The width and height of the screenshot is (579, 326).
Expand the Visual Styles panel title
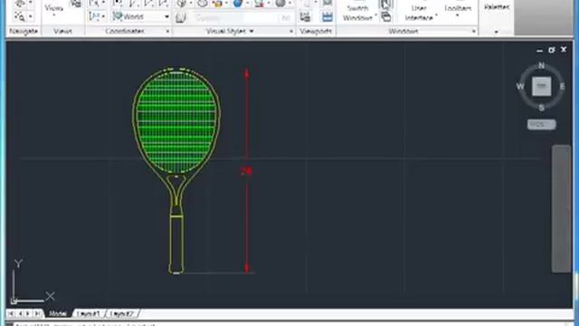pyautogui.click(x=229, y=31)
